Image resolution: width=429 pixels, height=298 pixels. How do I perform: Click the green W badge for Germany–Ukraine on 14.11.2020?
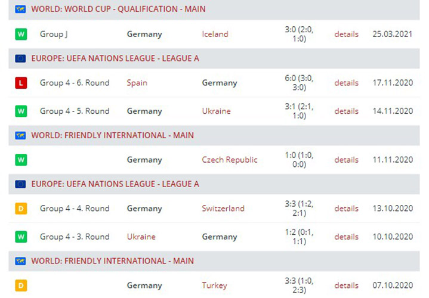click(x=21, y=111)
